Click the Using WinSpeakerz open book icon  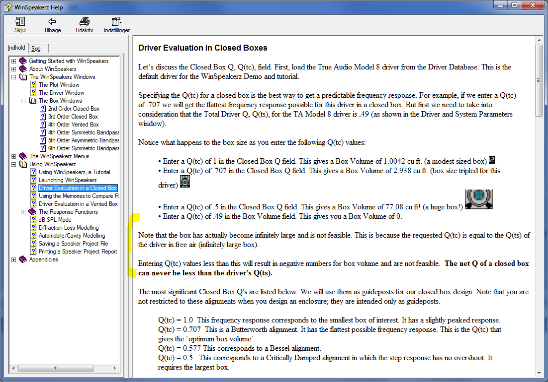[23, 164]
